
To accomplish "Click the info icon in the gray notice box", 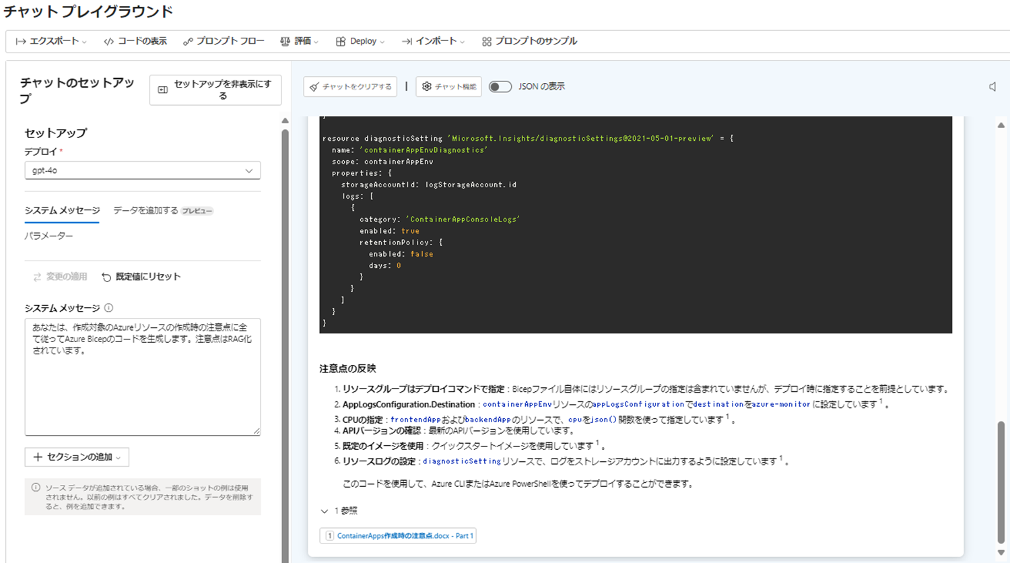I will point(36,488).
